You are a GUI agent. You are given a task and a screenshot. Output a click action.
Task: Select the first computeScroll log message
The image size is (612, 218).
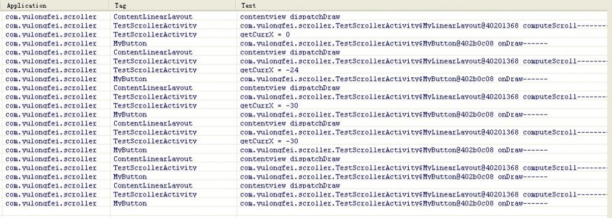[424, 26]
